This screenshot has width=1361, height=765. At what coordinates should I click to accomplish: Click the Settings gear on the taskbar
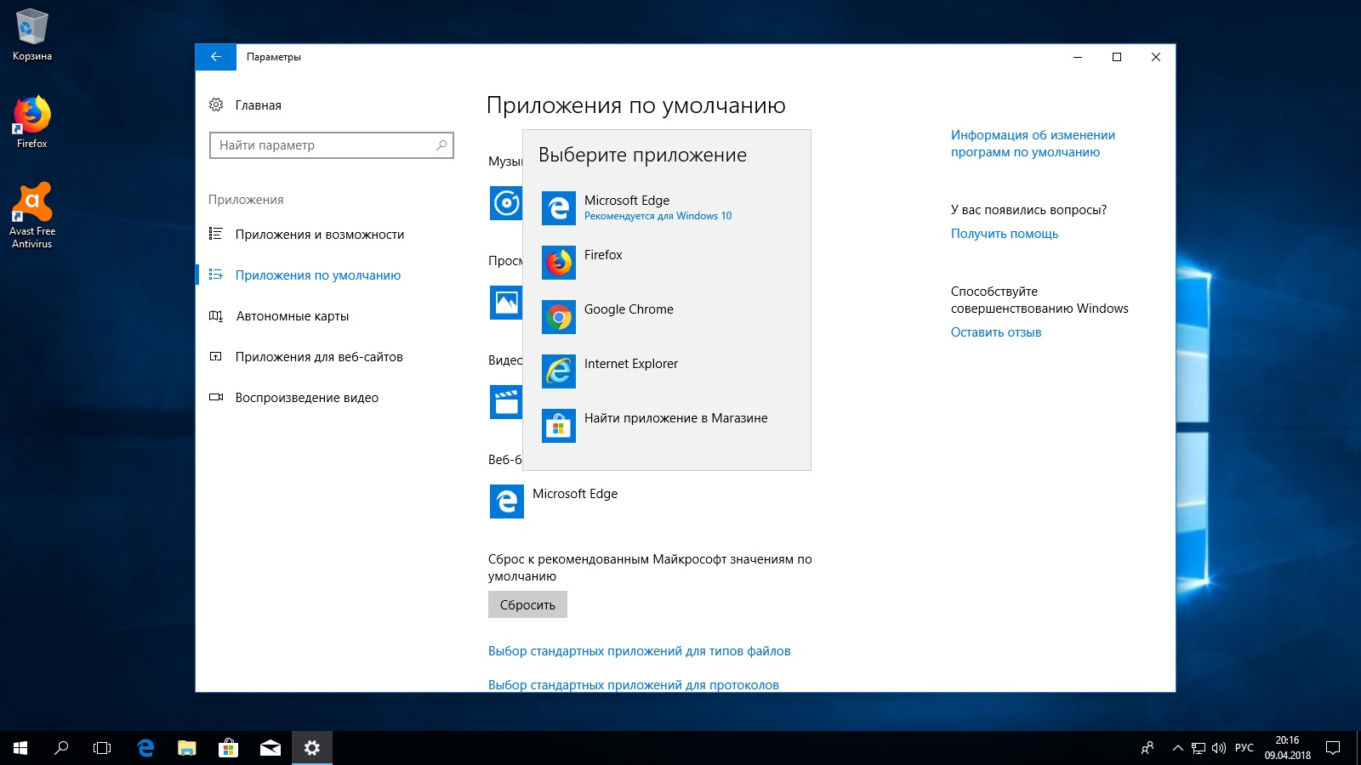[312, 748]
